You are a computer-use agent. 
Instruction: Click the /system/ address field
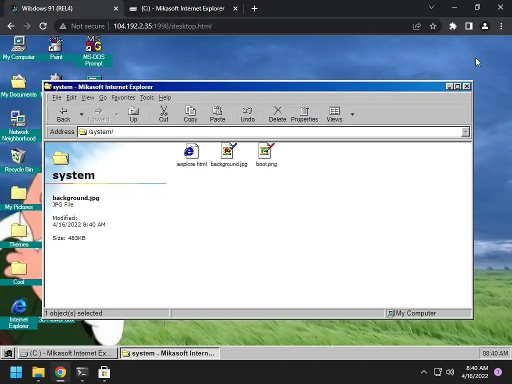(x=273, y=132)
